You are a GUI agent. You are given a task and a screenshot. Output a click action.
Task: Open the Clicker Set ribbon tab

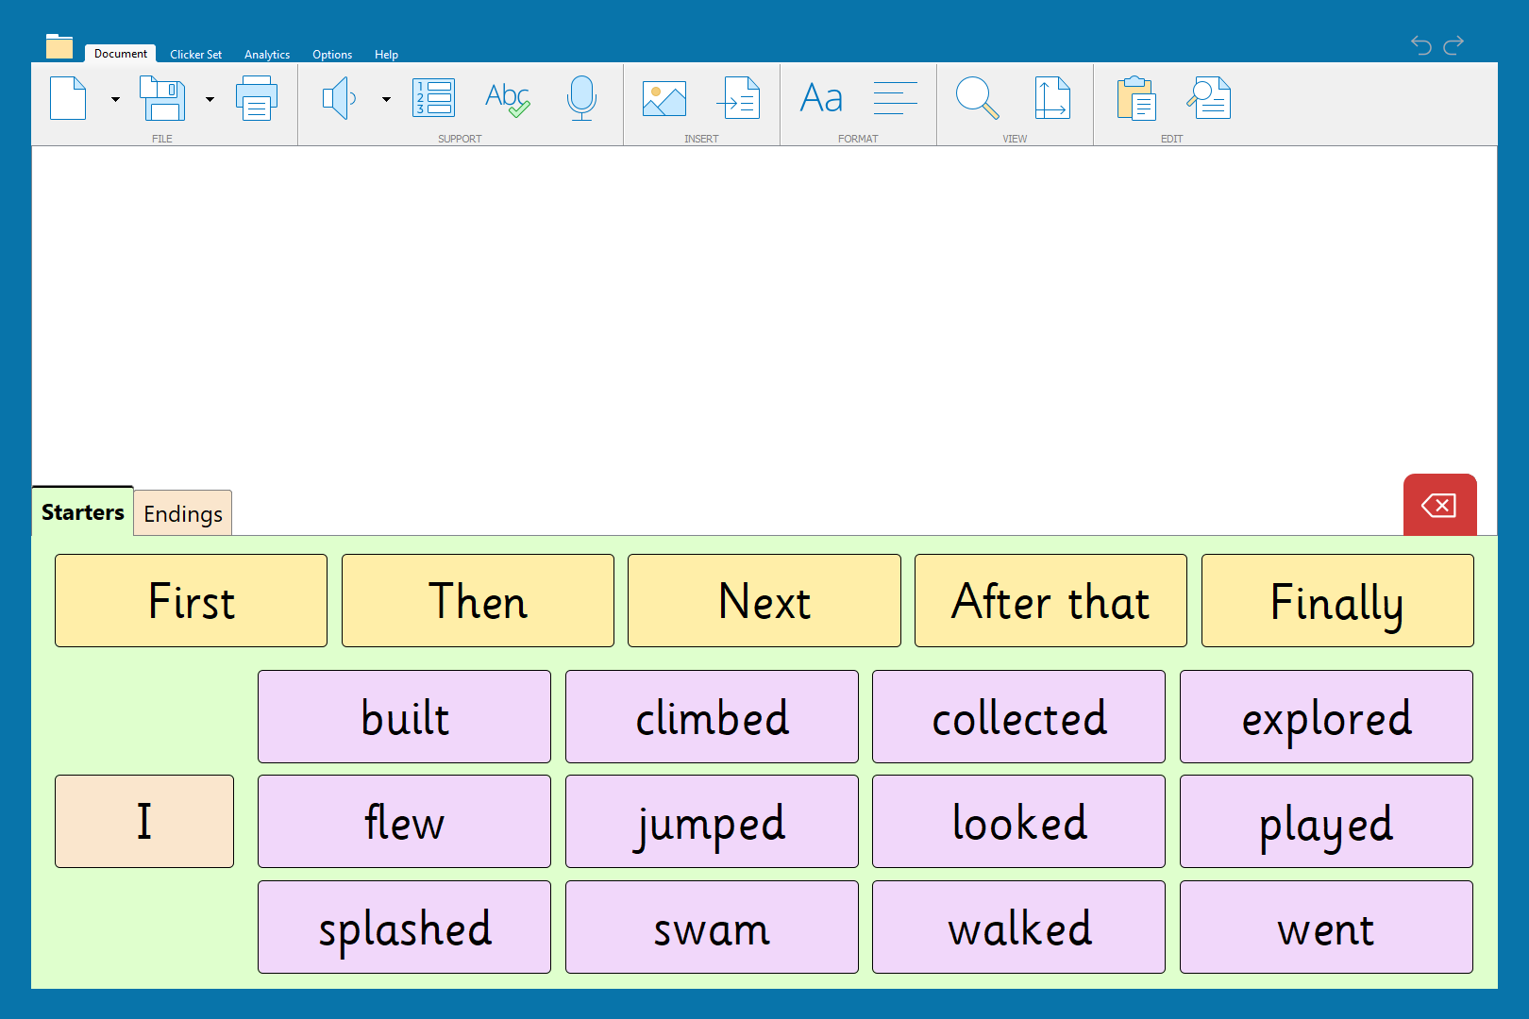[x=195, y=55]
